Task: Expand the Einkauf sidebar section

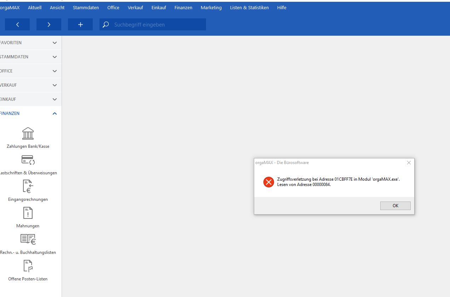Action: [x=31, y=99]
